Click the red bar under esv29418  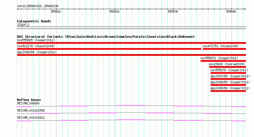[x=227, y=67]
